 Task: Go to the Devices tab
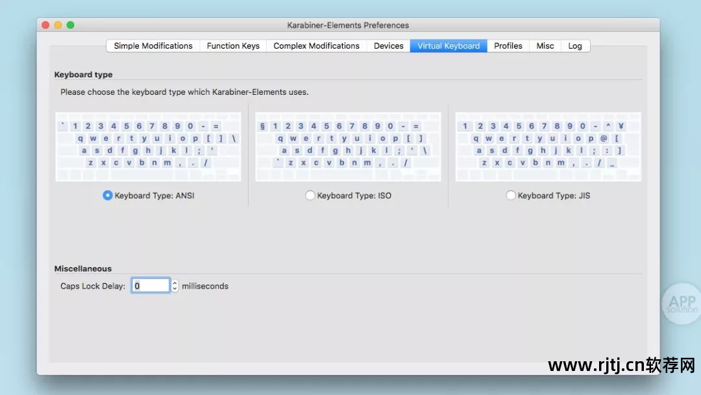pyautogui.click(x=389, y=46)
